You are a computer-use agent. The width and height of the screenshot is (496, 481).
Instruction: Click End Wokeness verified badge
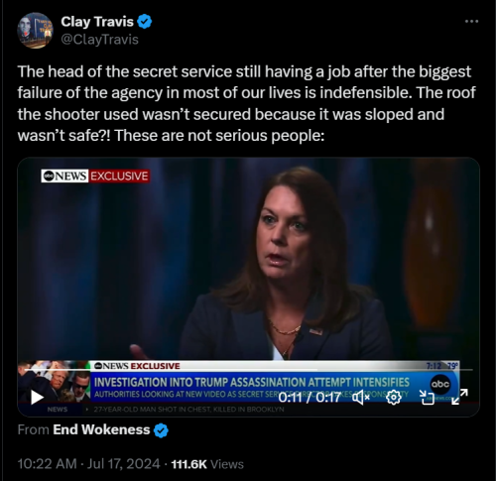click(x=161, y=430)
